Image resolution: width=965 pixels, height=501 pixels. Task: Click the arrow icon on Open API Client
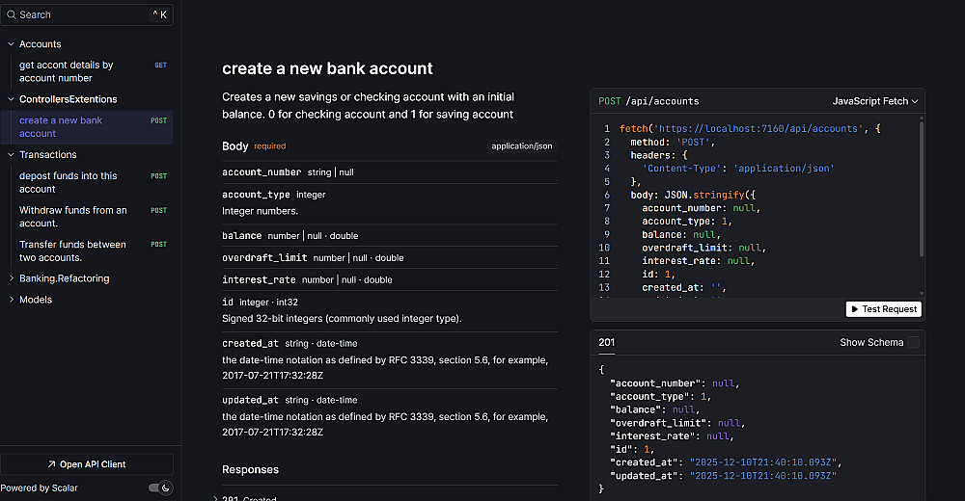click(52, 464)
